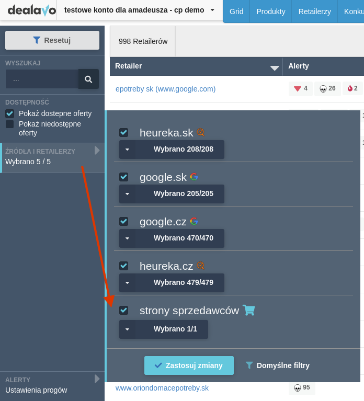Viewport: 364px width, 401px height.
Task: Enable the Pokaż niedostępne oferty checkbox
Action: (x=10, y=124)
